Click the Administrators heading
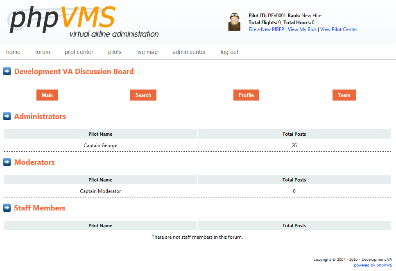The height and width of the screenshot is (271, 396). tap(40, 116)
